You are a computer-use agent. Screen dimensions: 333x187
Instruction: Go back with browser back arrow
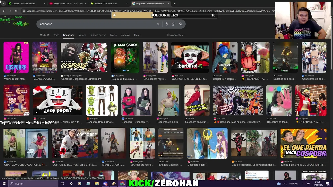point(4,11)
